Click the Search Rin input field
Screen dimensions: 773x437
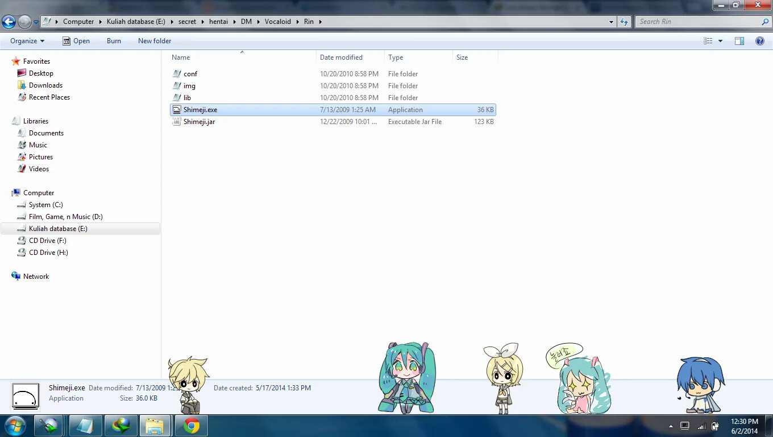(698, 22)
